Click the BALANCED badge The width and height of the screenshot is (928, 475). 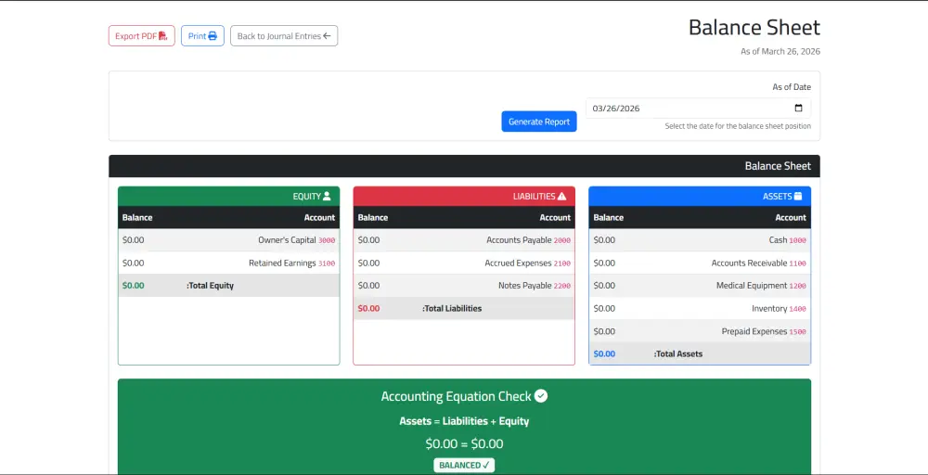click(464, 465)
